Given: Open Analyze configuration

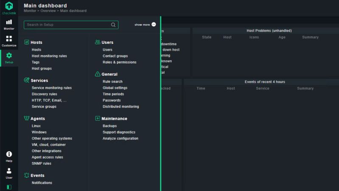Looking at the screenshot, I should pos(120,138).
